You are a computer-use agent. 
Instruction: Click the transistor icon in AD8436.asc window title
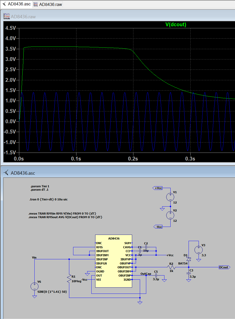pyautogui.click(x=7, y=173)
